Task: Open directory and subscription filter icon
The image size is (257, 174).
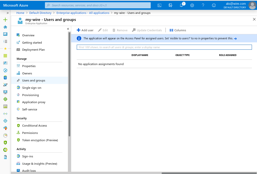Action: [x=170, y=5]
